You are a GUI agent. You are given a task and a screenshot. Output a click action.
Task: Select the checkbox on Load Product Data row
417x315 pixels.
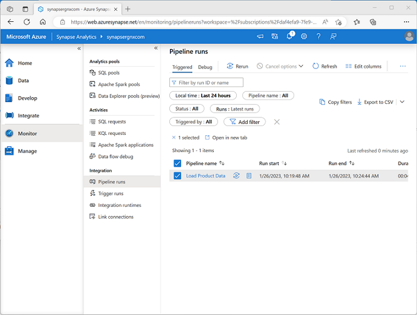coord(177,176)
